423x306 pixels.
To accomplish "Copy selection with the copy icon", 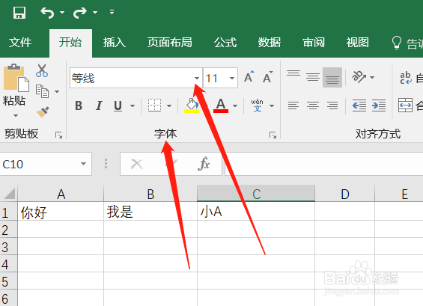I will pyautogui.click(x=43, y=91).
